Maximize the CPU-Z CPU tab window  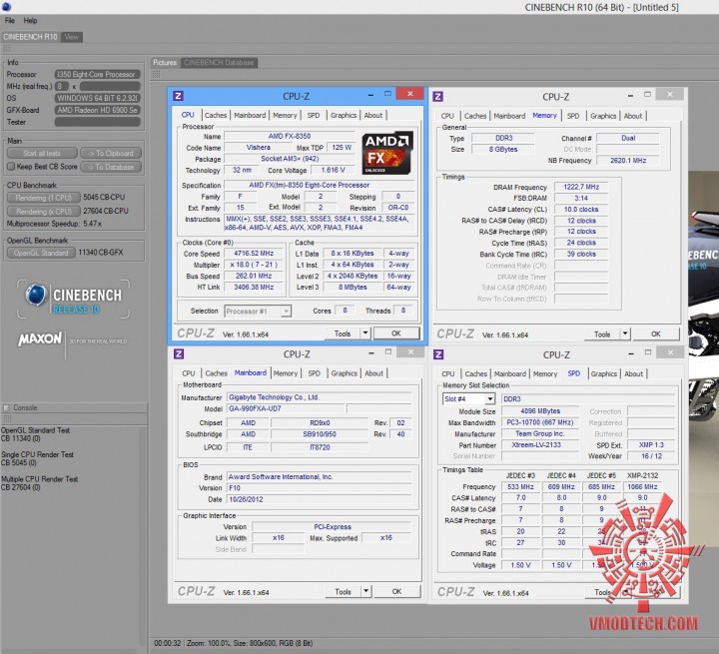tap(387, 94)
